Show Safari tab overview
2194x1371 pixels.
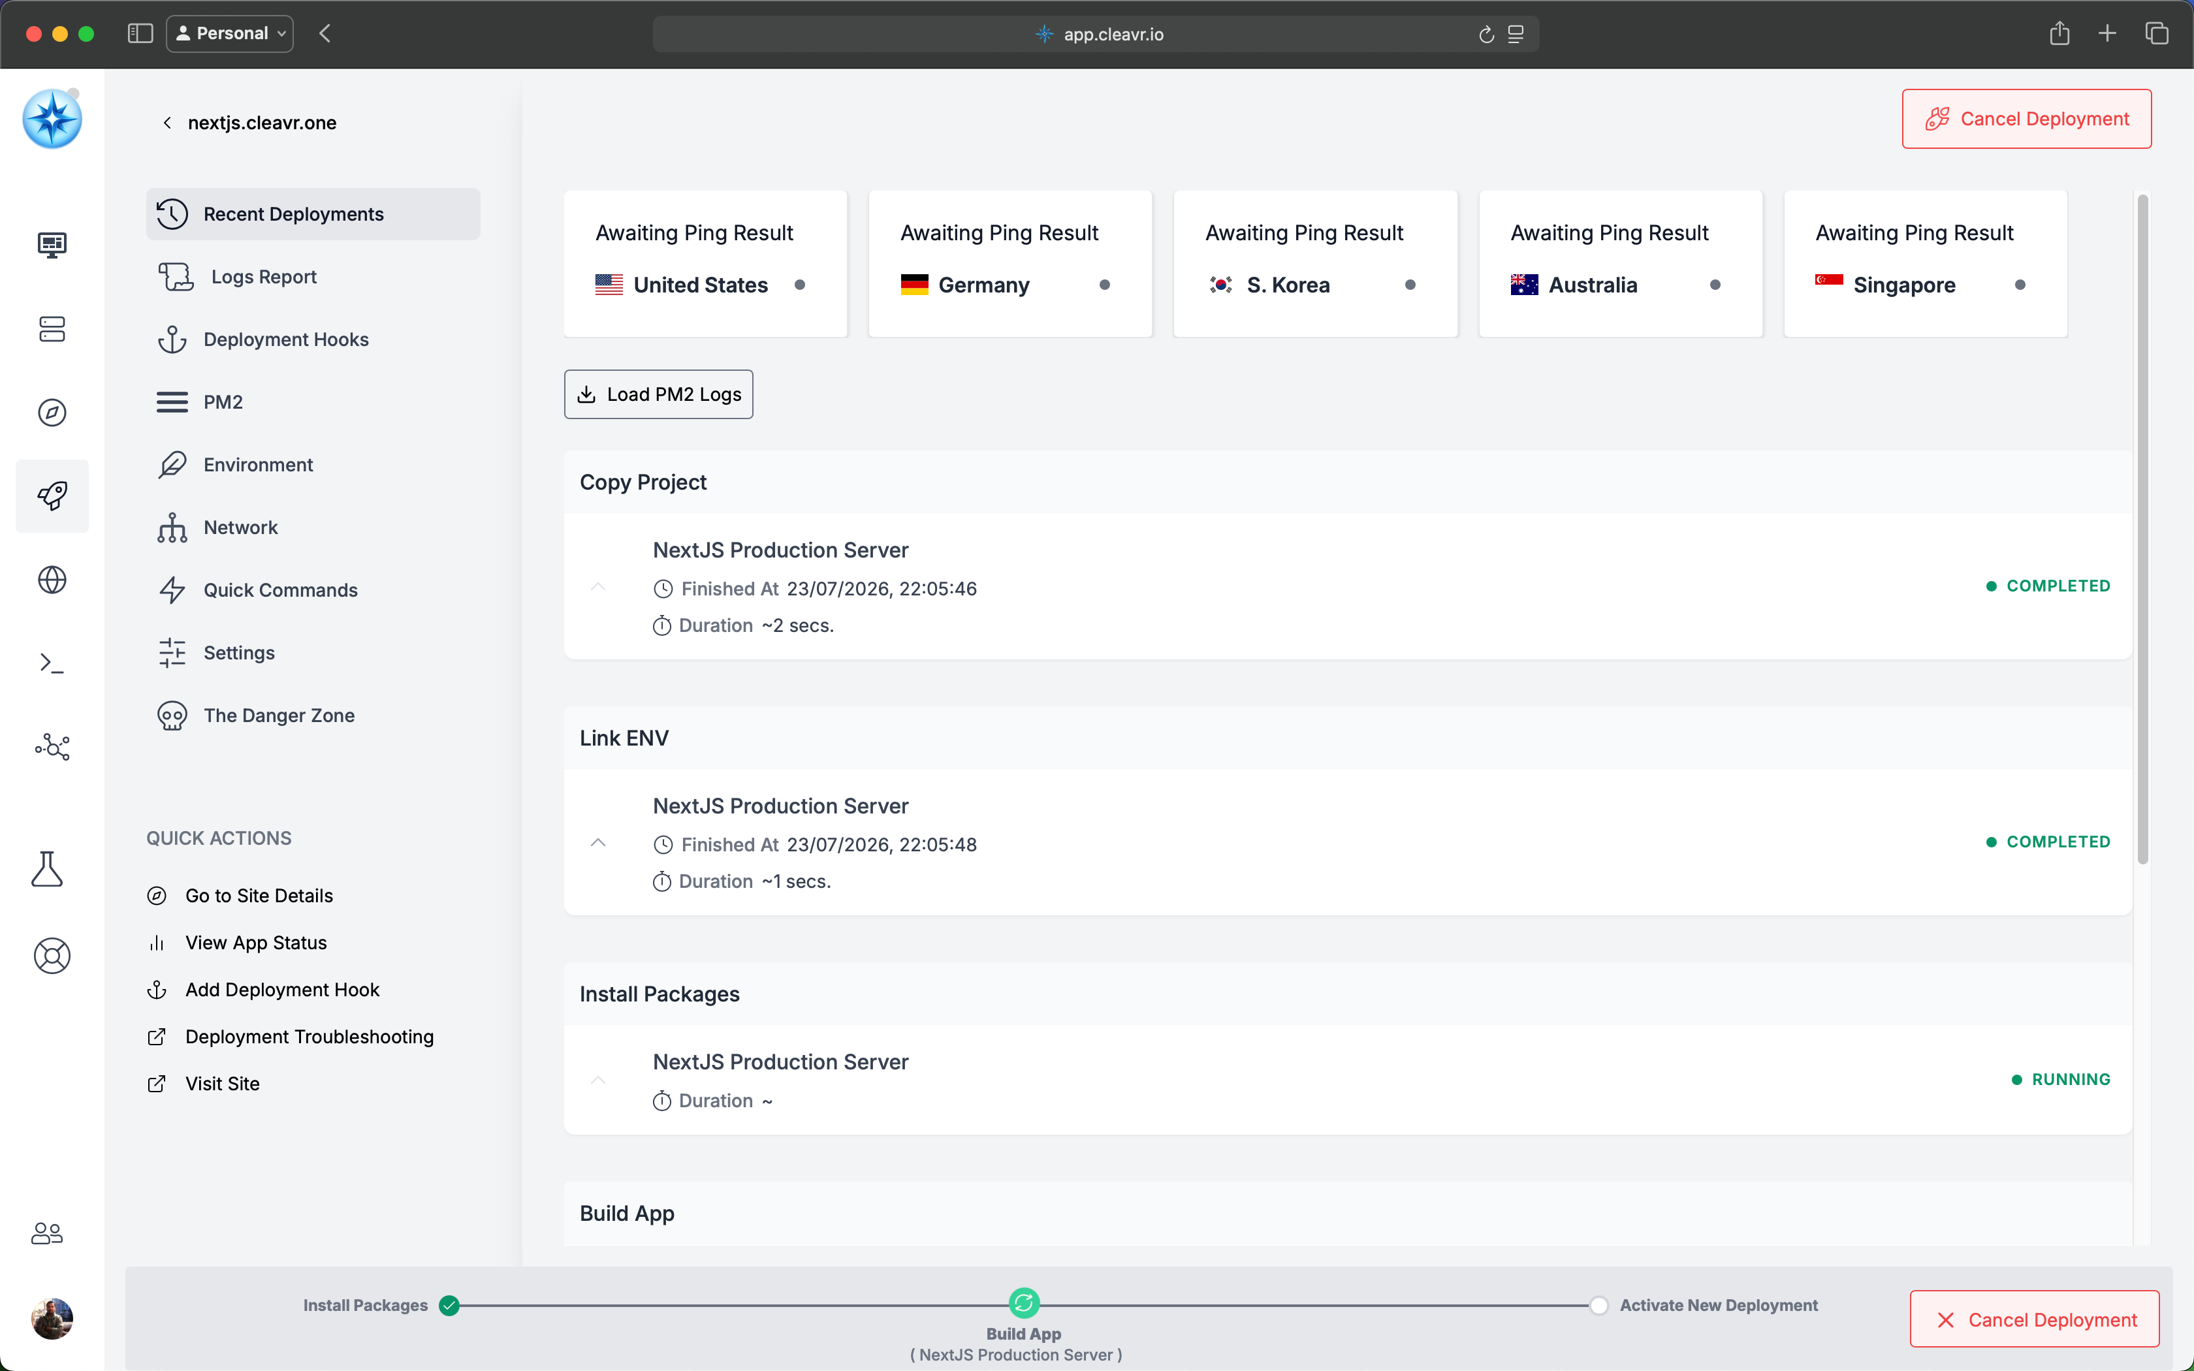[2157, 33]
